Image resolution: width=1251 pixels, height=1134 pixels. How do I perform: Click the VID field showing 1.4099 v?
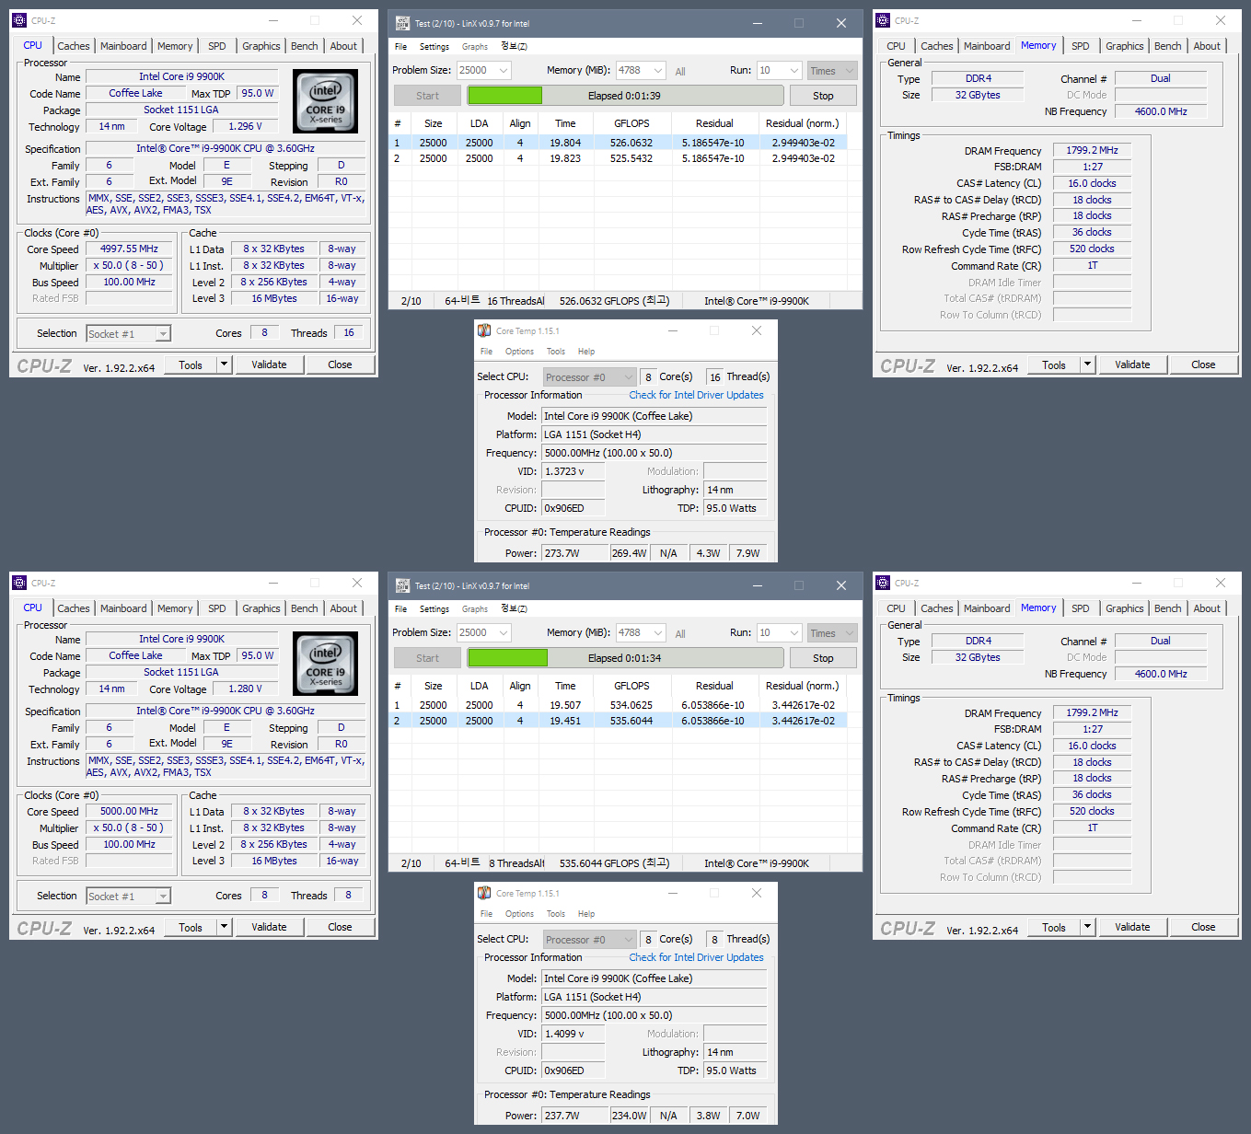click(x=573, y=1034)
